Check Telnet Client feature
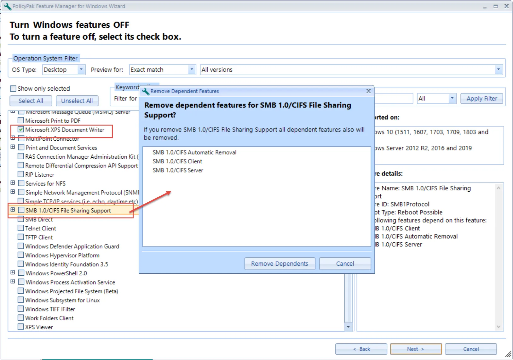The width and height of the screenshot is (513, 360). (21, 228)
